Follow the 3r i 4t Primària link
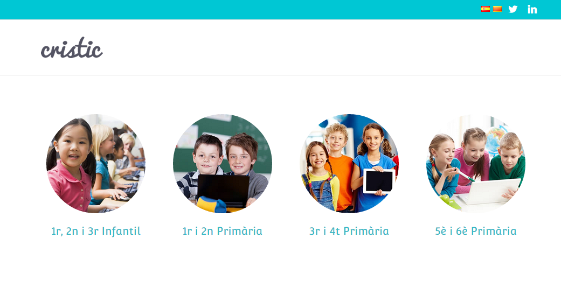The width and height of the screenshot is (561, 287). click(x=349, y=231)
